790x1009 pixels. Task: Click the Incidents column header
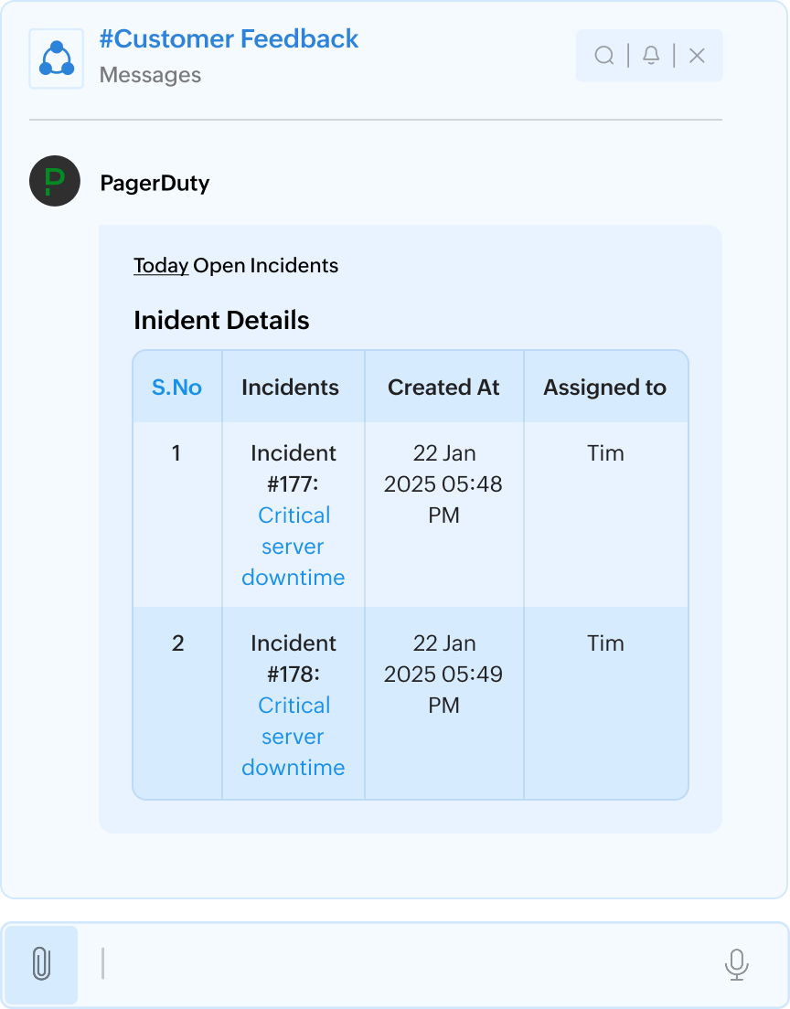click(290, 388)
